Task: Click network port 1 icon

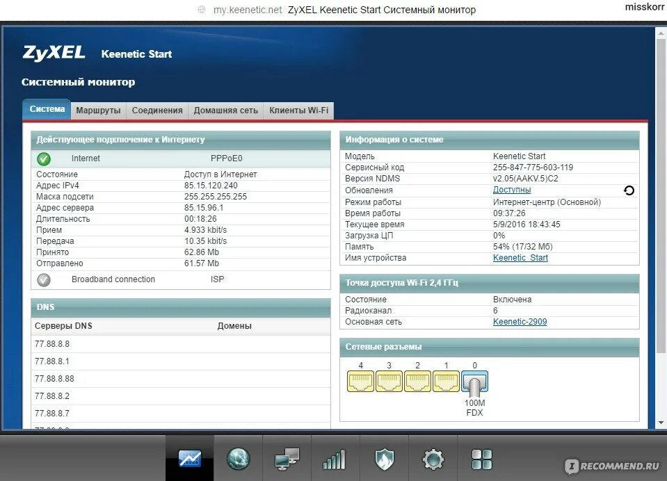Action: 446,381
